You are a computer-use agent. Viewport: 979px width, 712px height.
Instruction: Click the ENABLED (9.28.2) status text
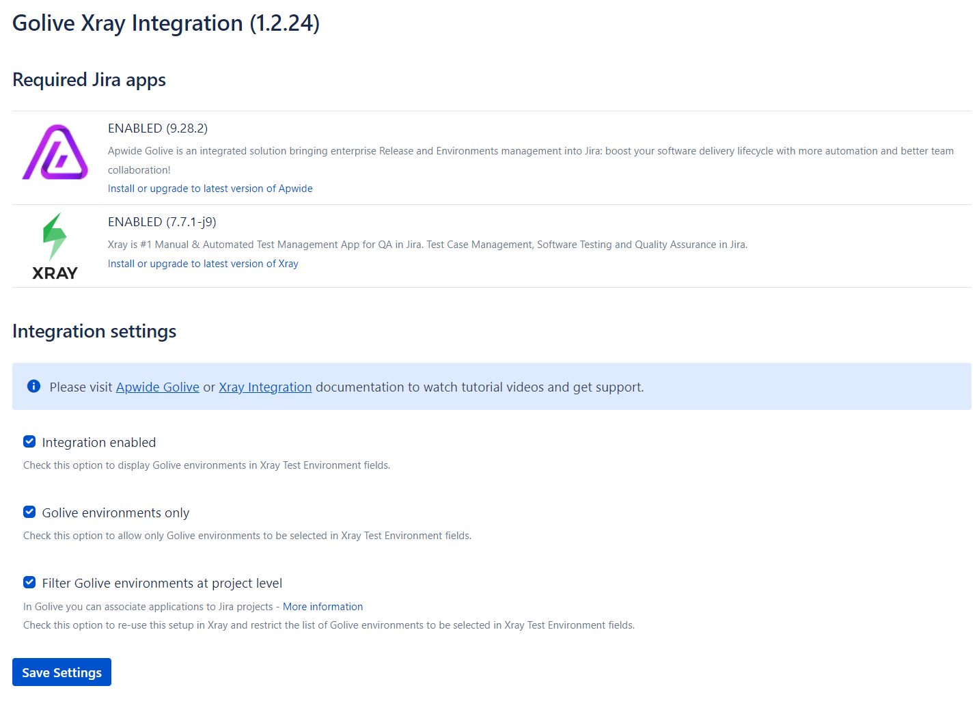[x=158, y=128]
